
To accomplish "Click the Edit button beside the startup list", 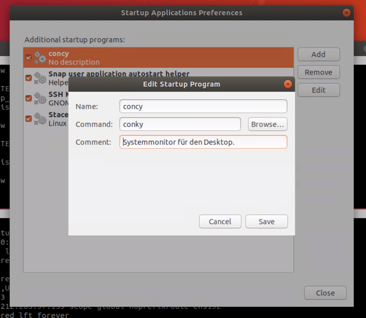I will [318, 90].
